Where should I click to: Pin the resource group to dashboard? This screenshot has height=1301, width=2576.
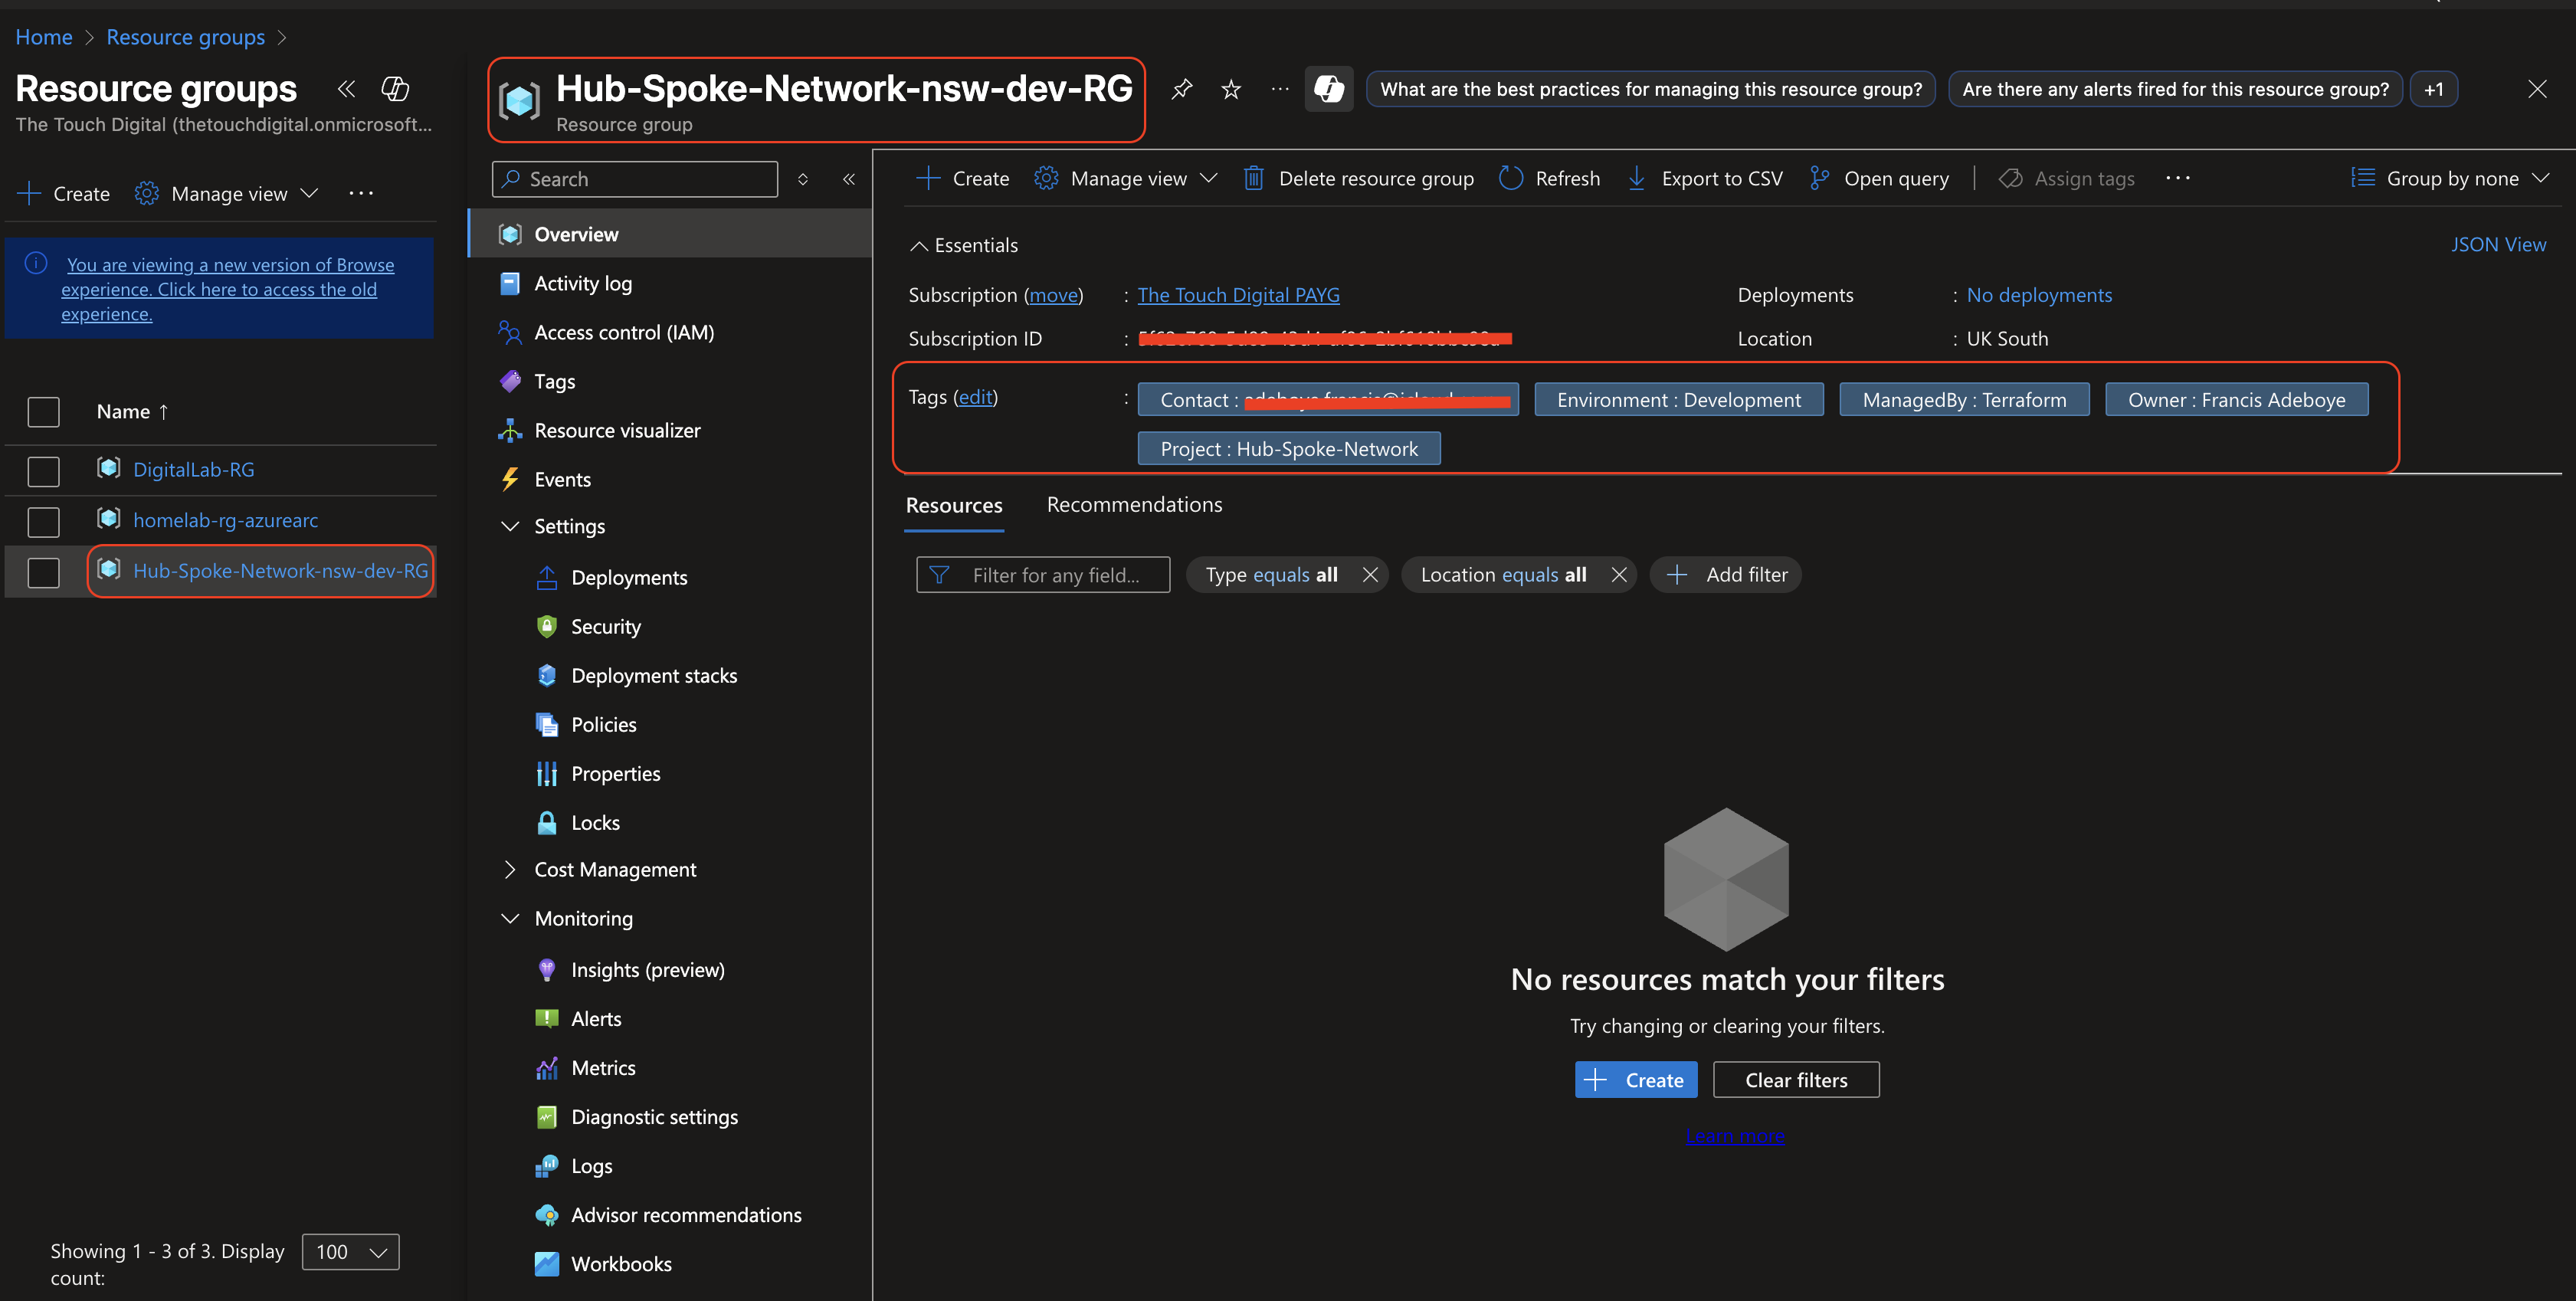(1182, 89)
